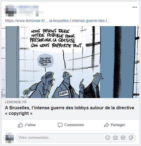Attach a photo using the camera icon
141x146 pixels.
[x=115, y=138]
